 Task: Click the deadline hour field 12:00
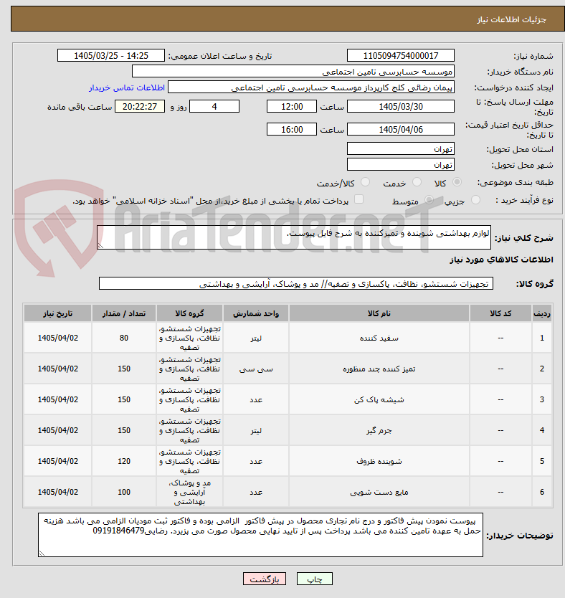292,106
